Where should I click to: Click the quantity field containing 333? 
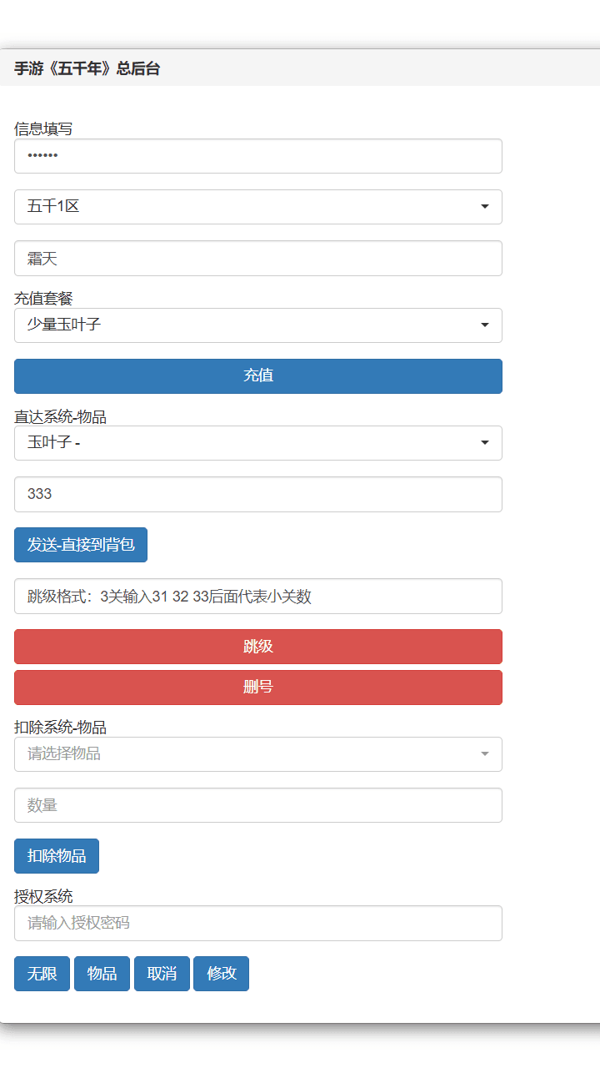[257, 494]
